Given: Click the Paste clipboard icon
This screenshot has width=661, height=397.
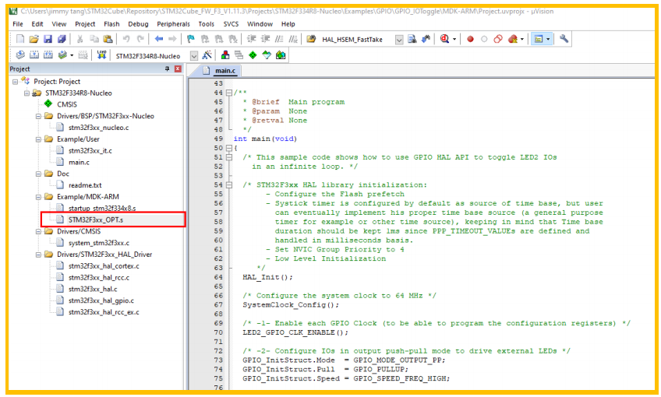Looking at the screenshot, I should tap(108, 39).
